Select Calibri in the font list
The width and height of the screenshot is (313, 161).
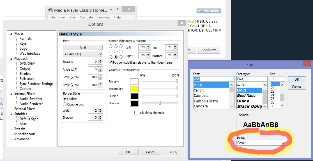pos(199,90)
